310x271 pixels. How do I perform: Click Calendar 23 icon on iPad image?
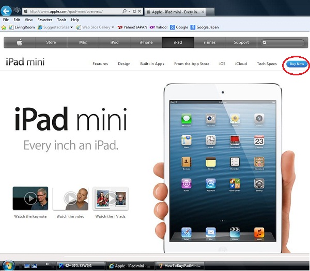point(259,140)
